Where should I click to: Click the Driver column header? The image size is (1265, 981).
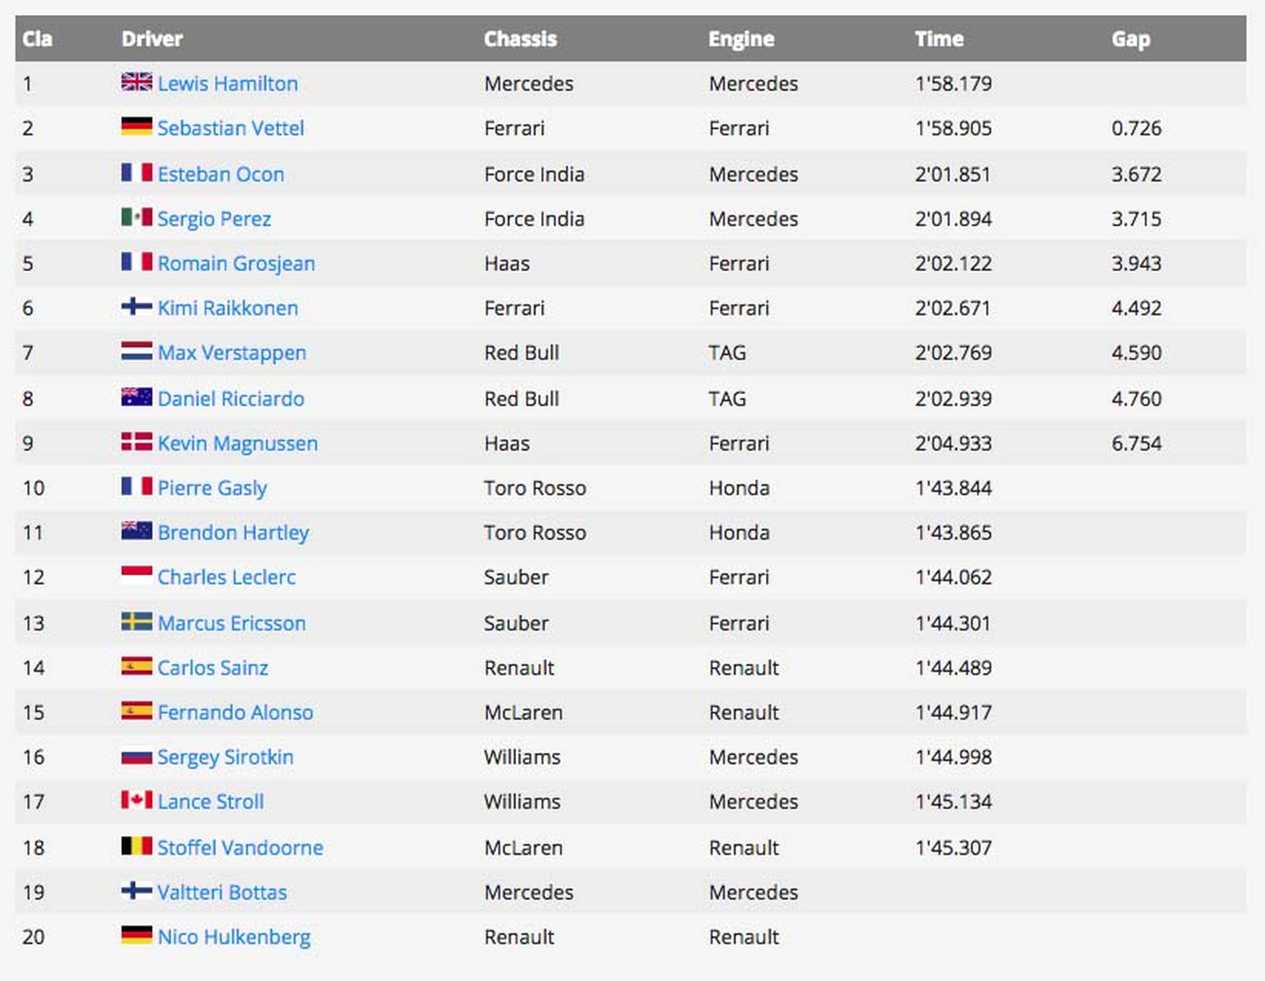pos(152,39)
